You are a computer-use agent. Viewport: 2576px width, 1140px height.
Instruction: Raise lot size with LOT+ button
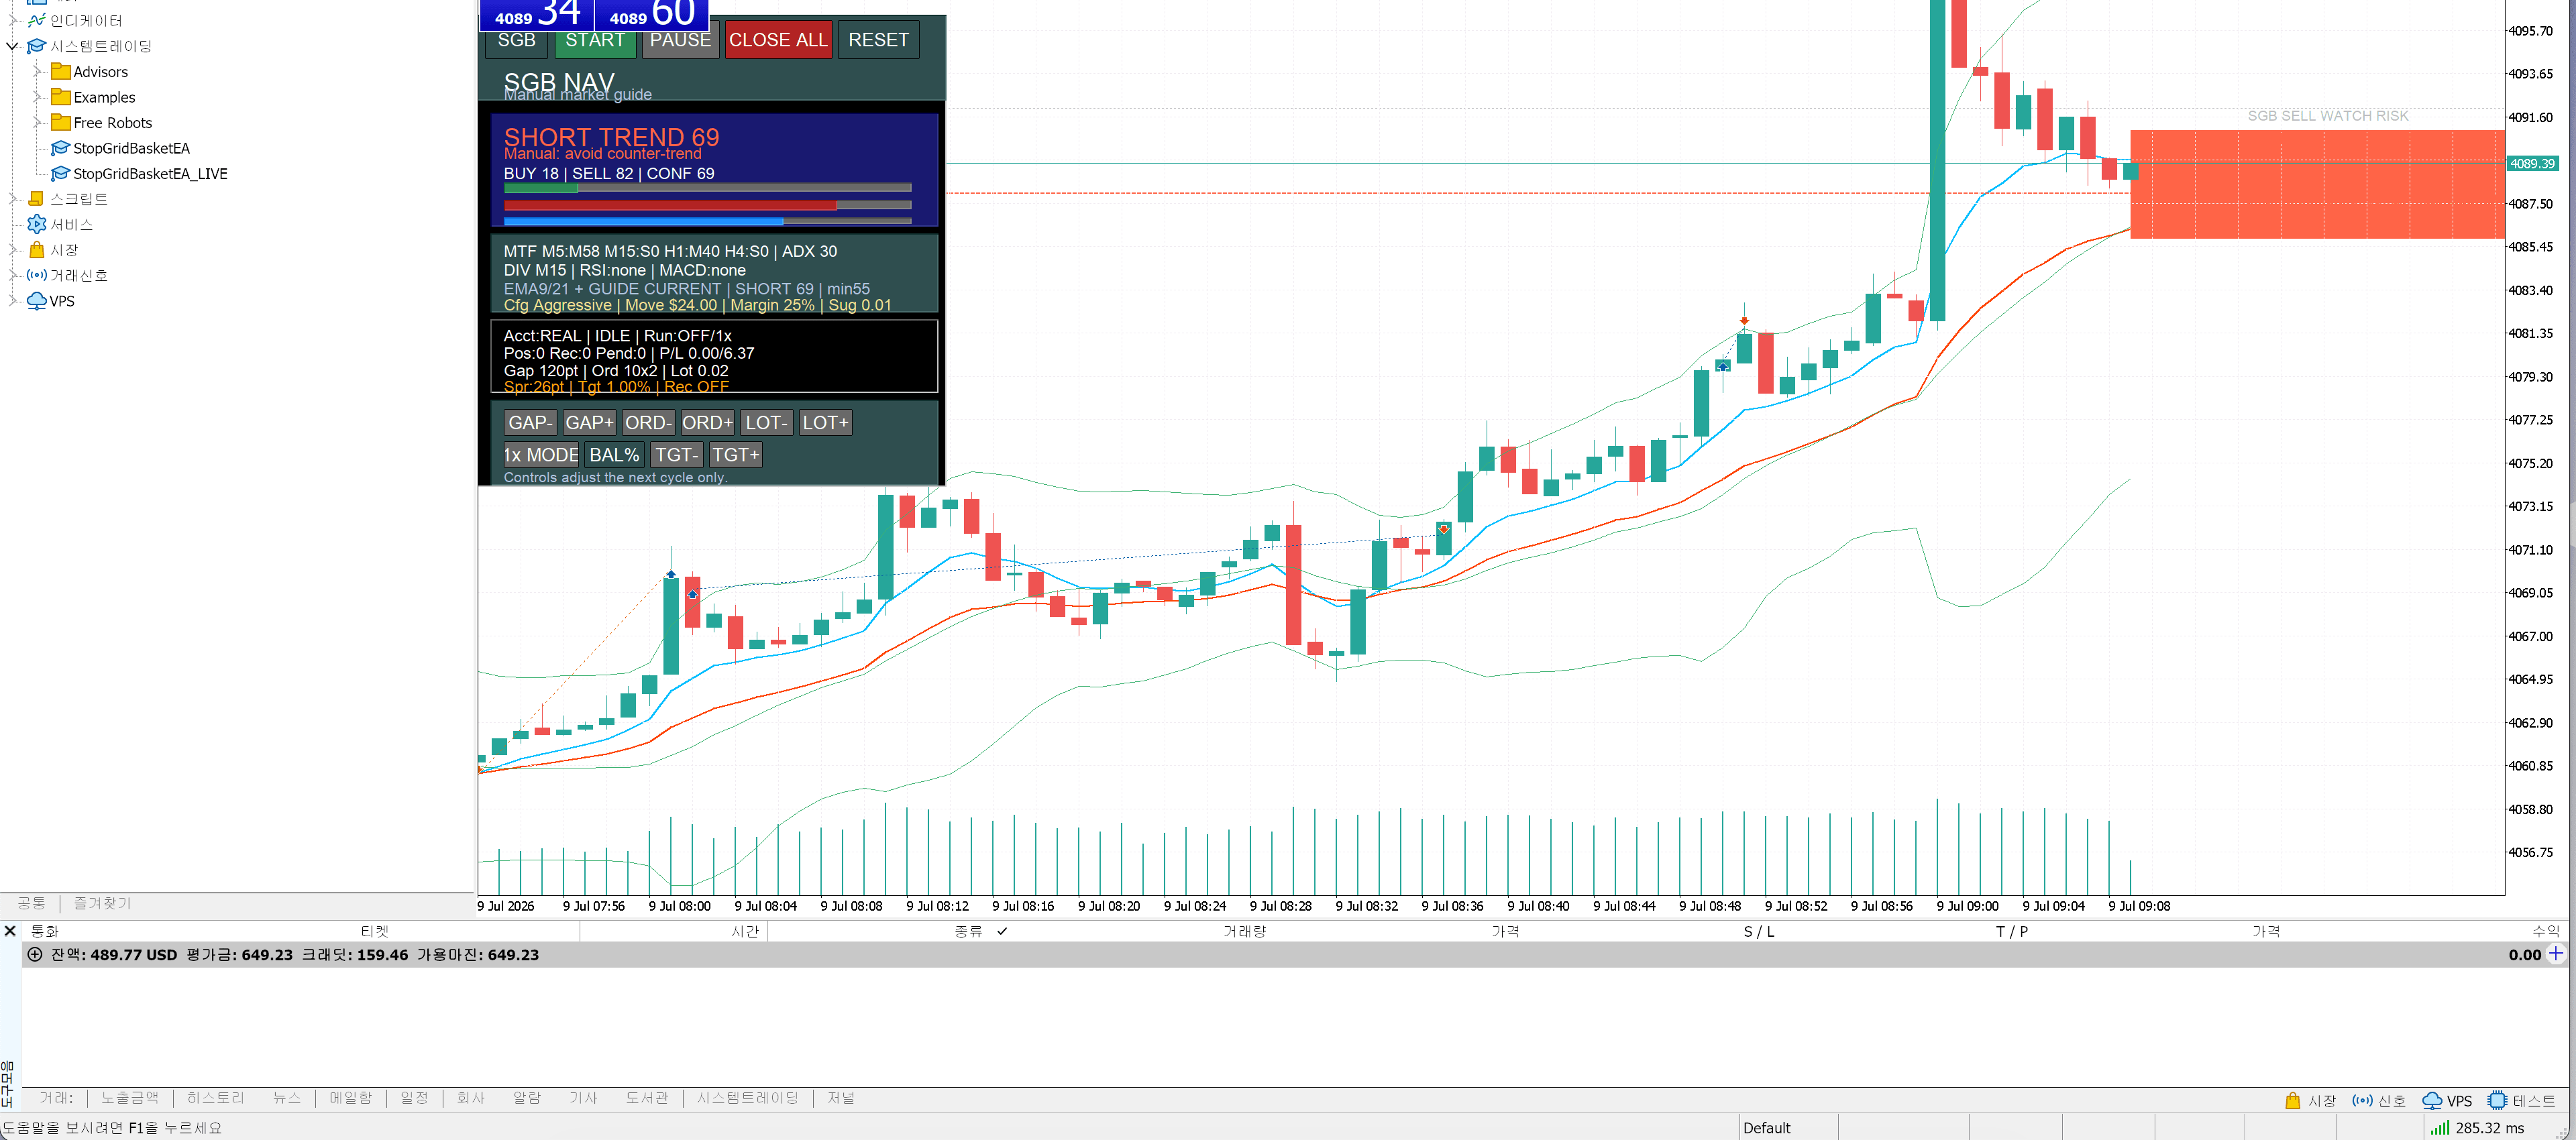(x=825, y=423)
